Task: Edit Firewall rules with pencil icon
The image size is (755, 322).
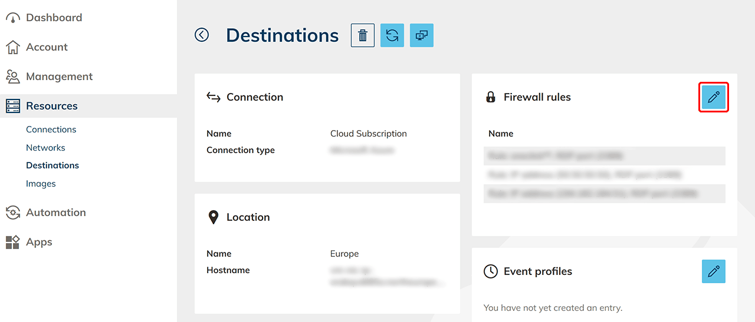Action: click(x=714, y=97)
